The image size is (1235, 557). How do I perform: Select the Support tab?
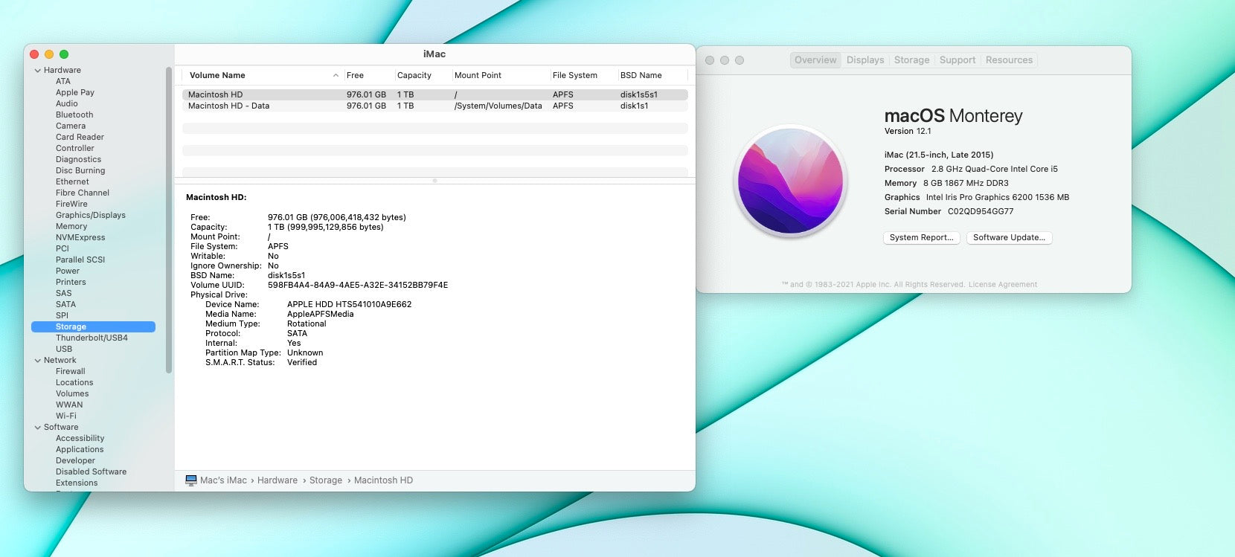[x=957, y=60]
